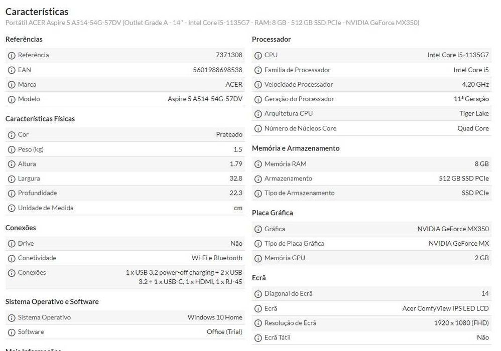
Task: Click the graphics value NVIDIA GeForce MX350
Action: 453,229
